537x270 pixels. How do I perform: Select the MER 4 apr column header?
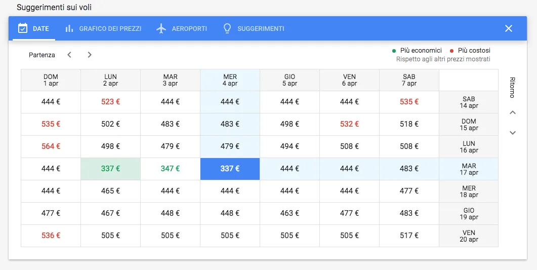pyautogui.click(x=230, y=80)
